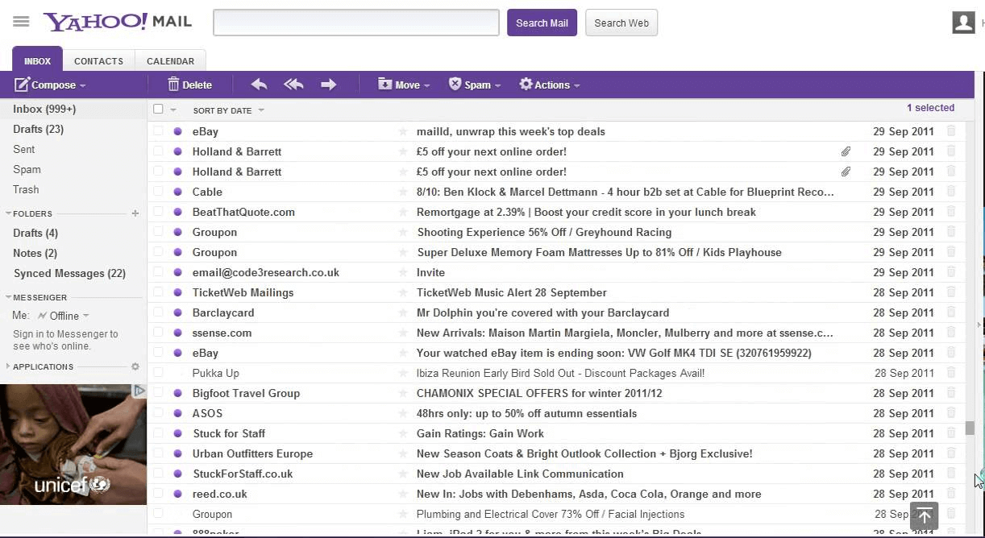
Task: Toggle the select-all checkbox in list header
Action: click(158, 110)
